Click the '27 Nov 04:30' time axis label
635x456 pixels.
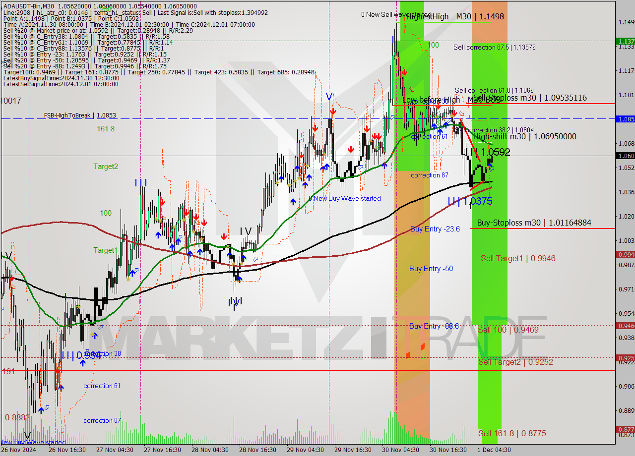click(115, 450)
